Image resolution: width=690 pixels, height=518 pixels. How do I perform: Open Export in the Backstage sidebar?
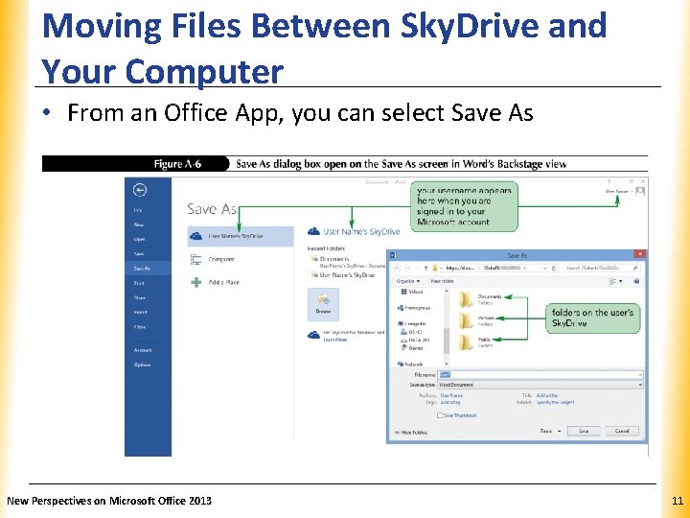[x=140, y=313]
